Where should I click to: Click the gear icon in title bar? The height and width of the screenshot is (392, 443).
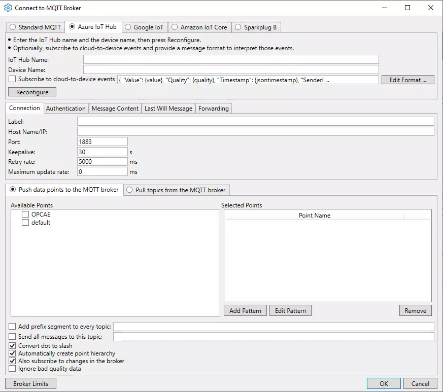pos(8,8)
